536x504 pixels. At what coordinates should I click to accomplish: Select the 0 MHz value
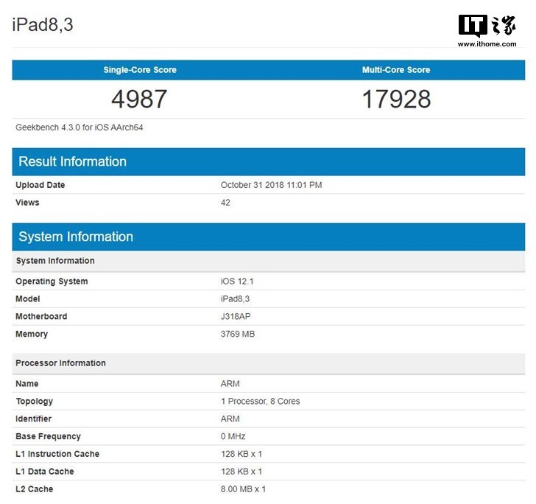coord(233,436)
